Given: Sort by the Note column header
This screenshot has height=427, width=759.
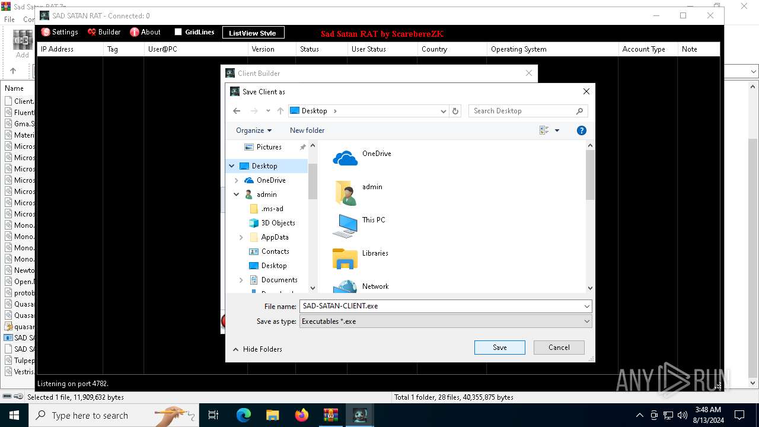Looking at the screenshot, I should click(x=699, y=49).
